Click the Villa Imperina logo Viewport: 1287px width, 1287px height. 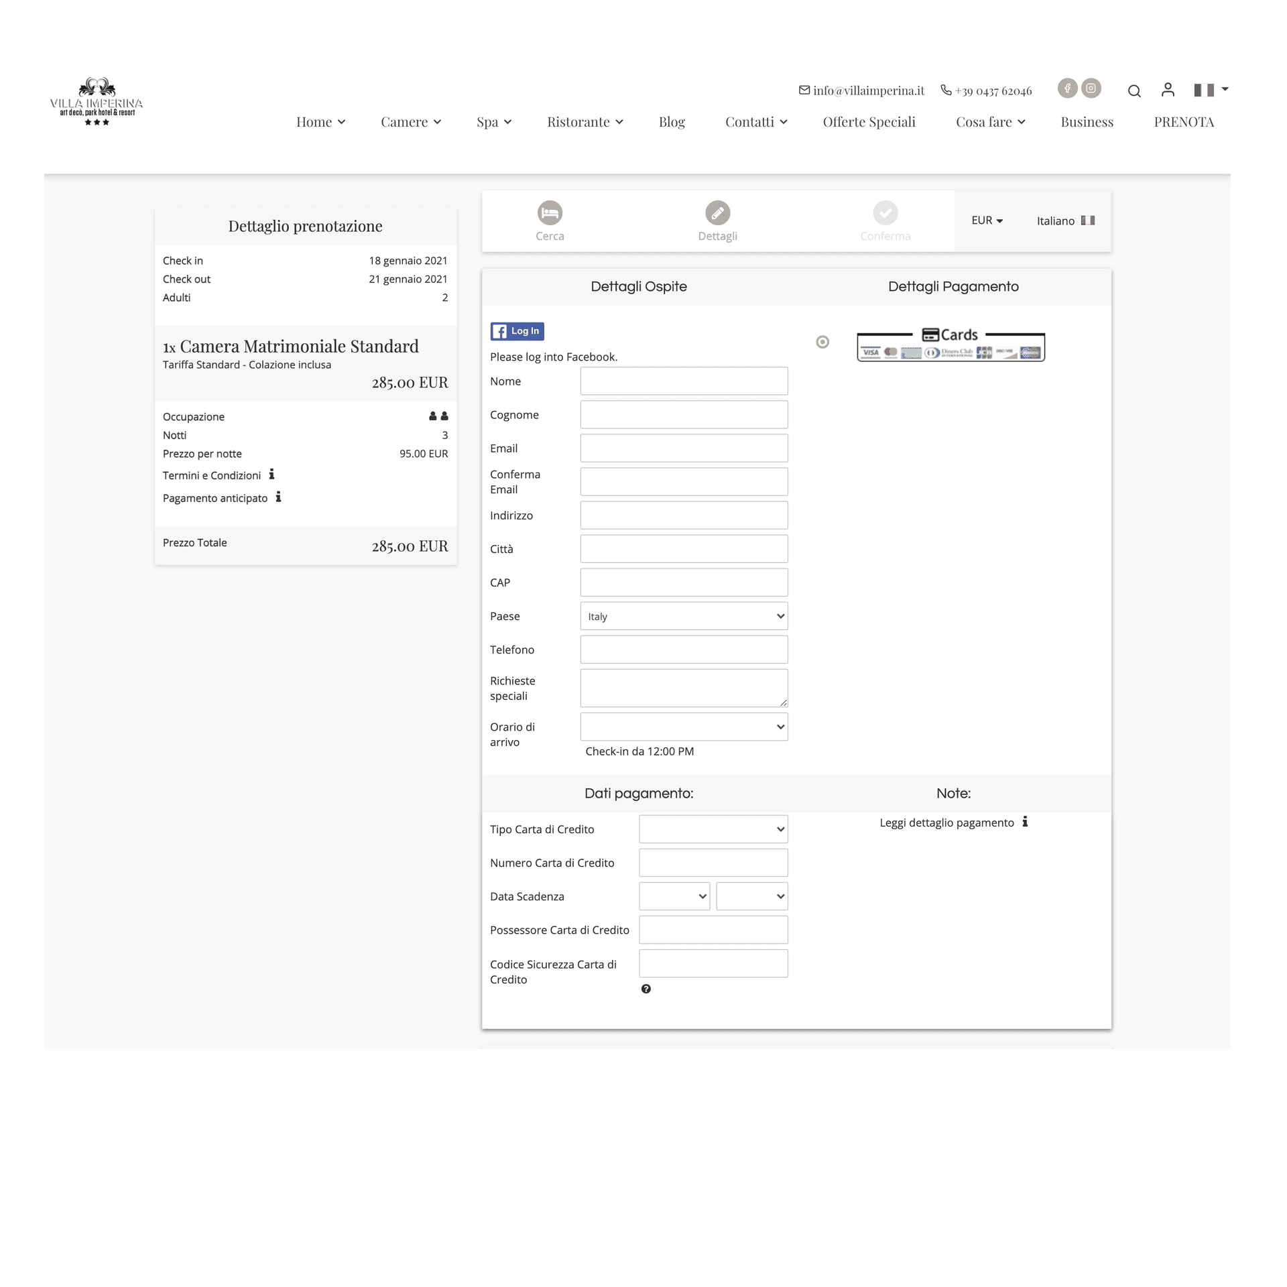(97, 101)
